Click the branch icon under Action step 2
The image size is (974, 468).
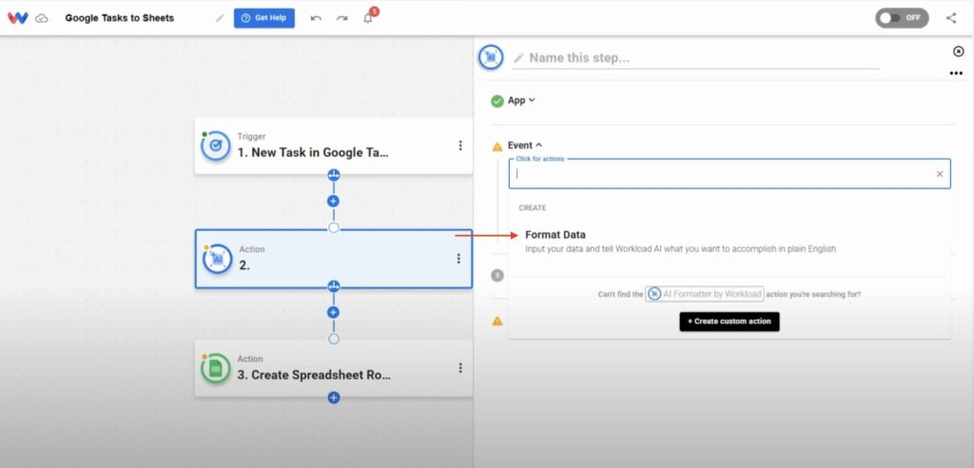pyautogui.click(x=334, y=286)
